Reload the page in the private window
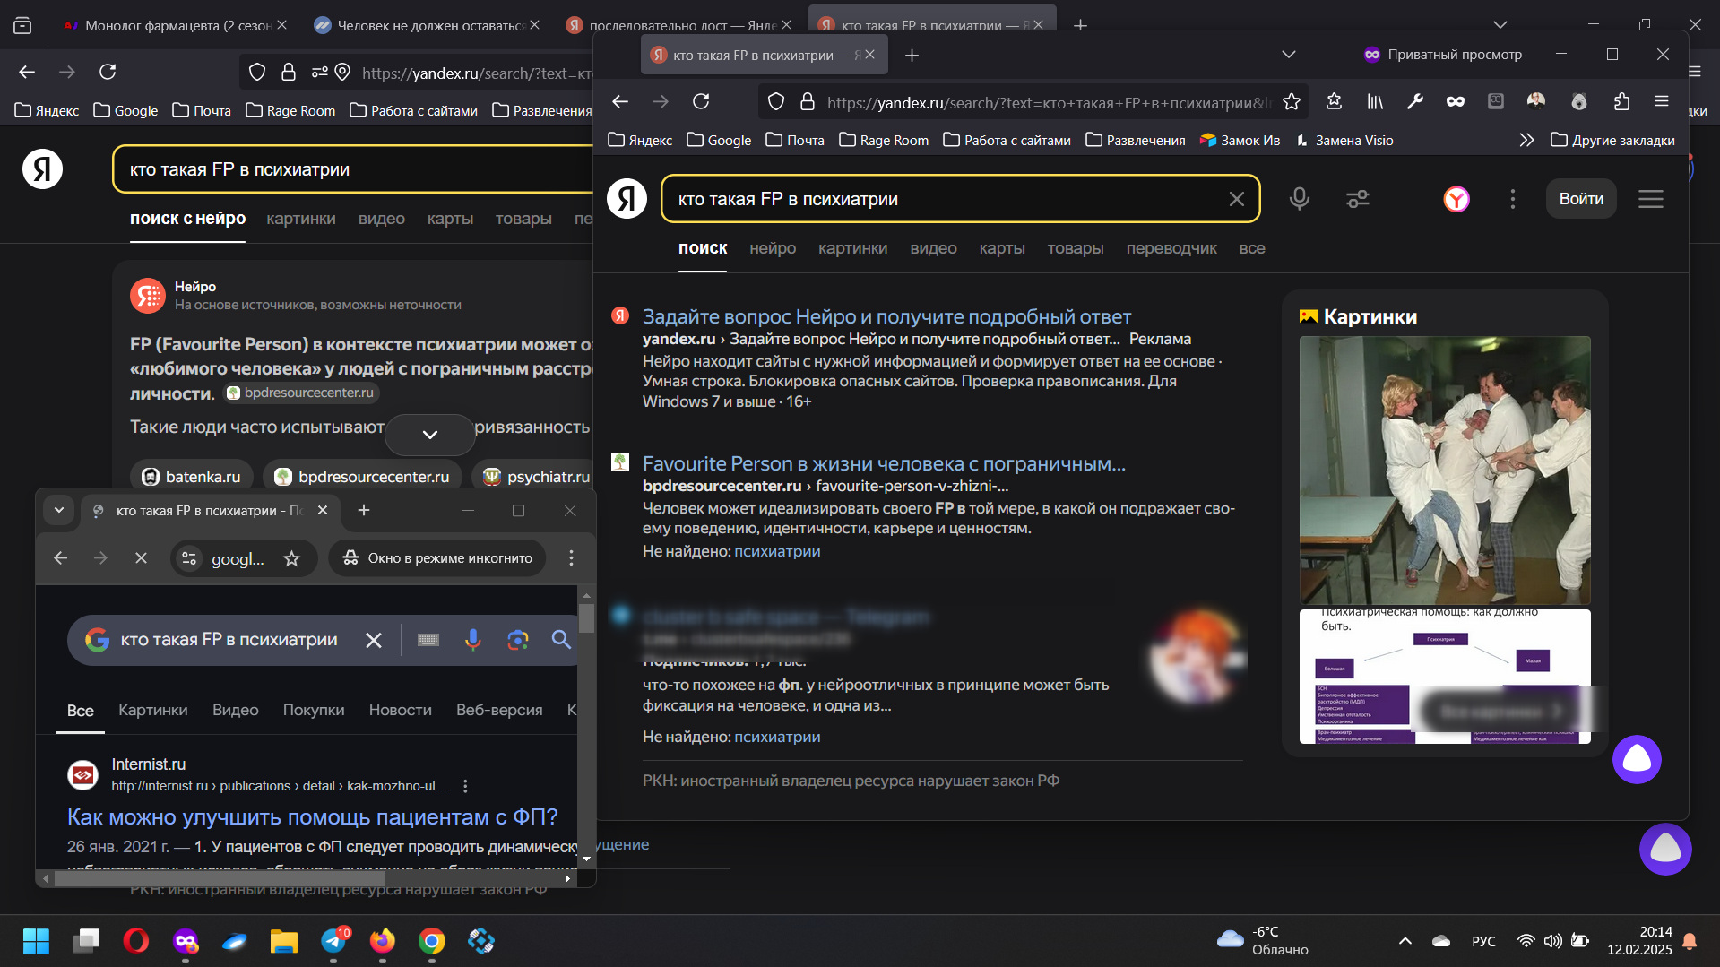Image resolution: width=1720 pixels, height=967 pixels. pyautogui.click(x=701, y=102)
